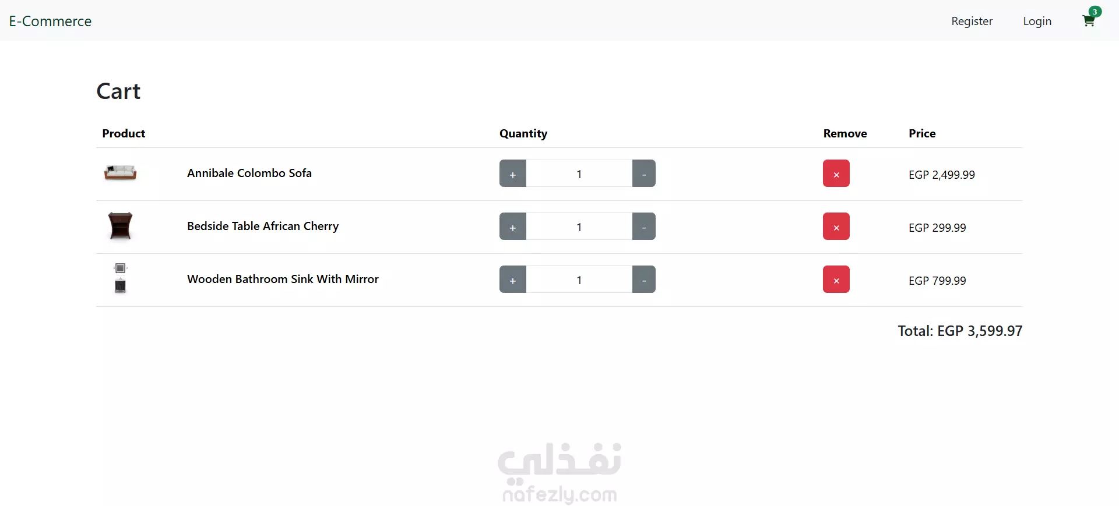Decrease Wooden Bathroom Sink quantity
This screenshot has height=506, width=1119.
coord(644,279)
